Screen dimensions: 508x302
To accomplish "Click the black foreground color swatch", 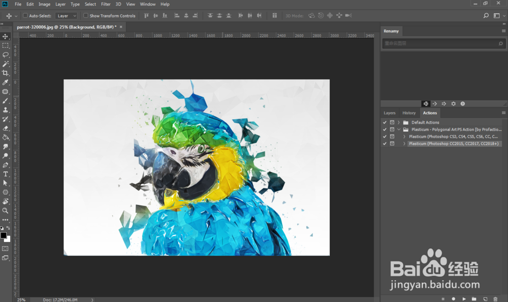I will pos(3,235).
